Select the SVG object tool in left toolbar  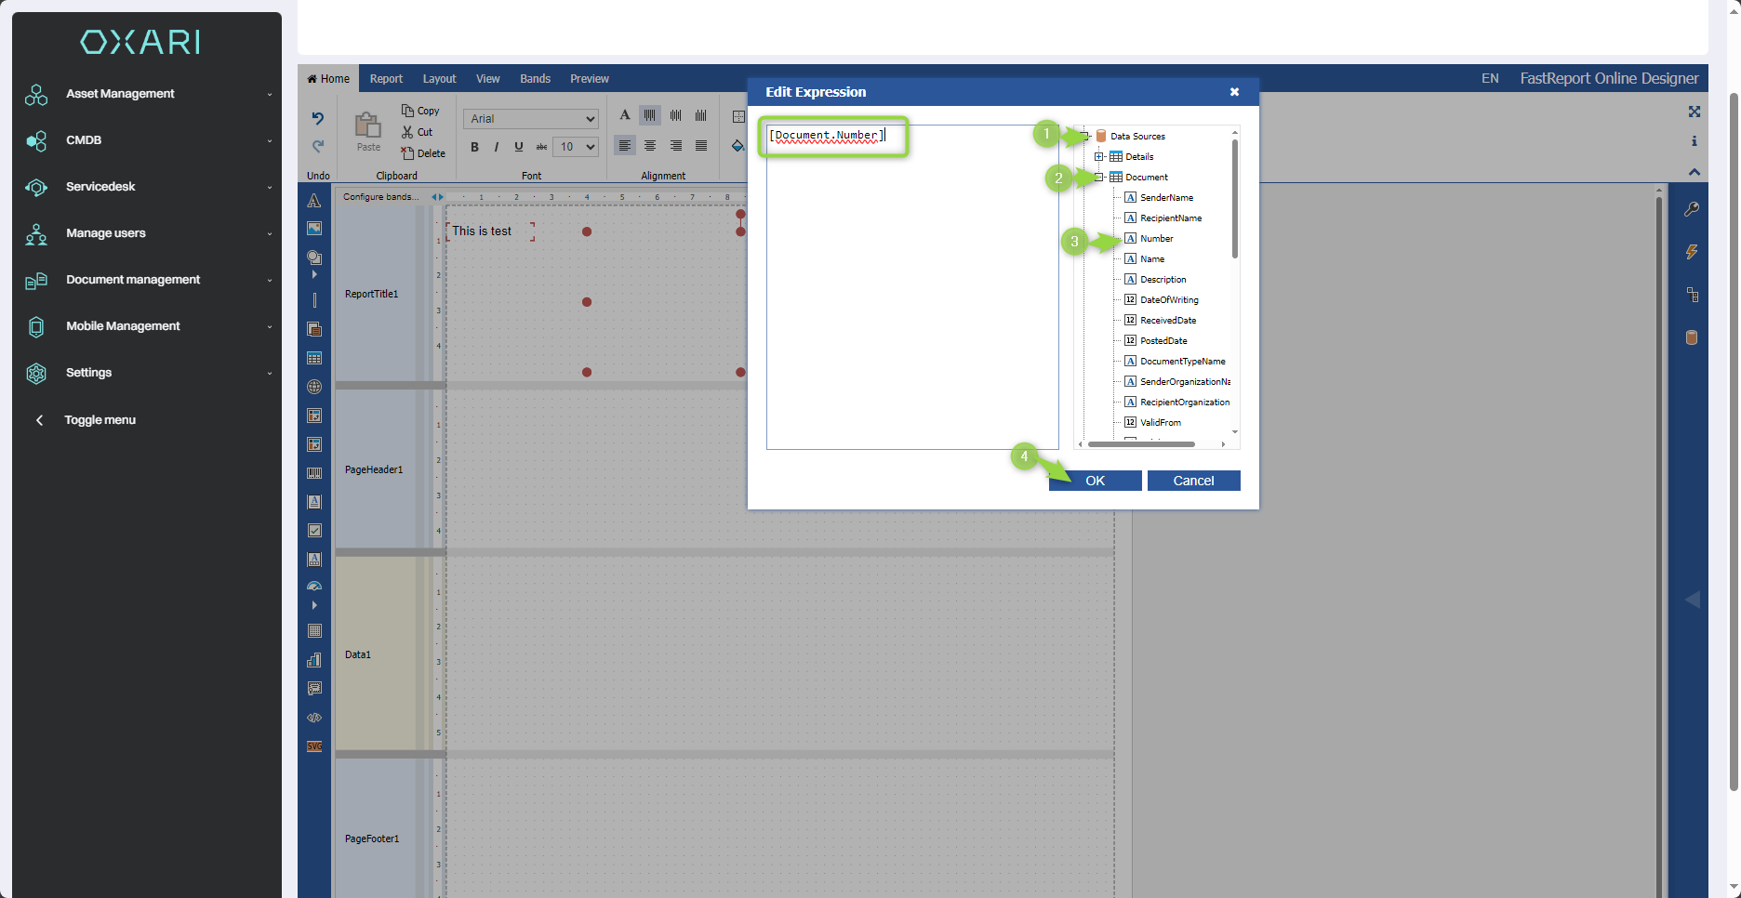click(x=314, y=746)
